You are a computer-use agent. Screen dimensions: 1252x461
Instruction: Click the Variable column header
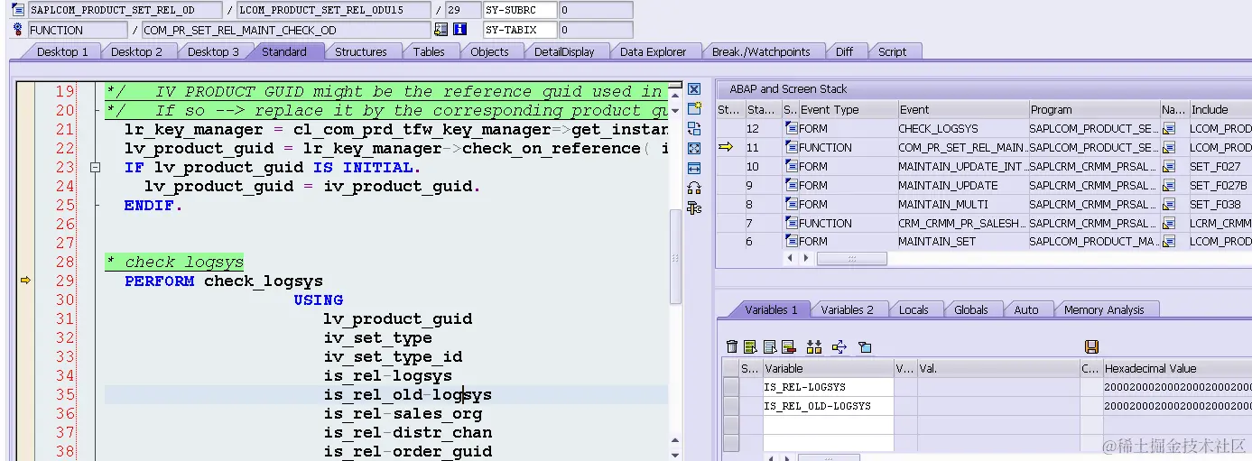click(828, 369)
